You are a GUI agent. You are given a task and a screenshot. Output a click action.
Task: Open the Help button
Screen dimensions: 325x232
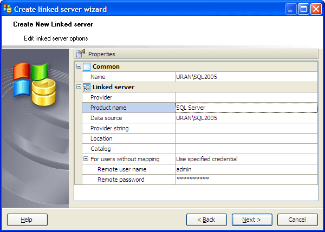[x=27, y=220]
